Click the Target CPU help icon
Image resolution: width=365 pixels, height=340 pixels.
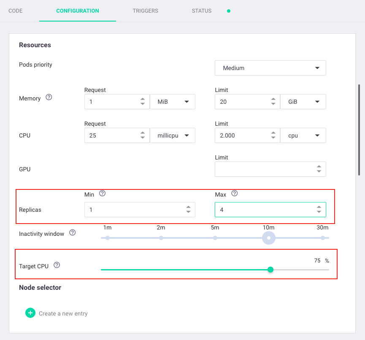coord(57,264)
